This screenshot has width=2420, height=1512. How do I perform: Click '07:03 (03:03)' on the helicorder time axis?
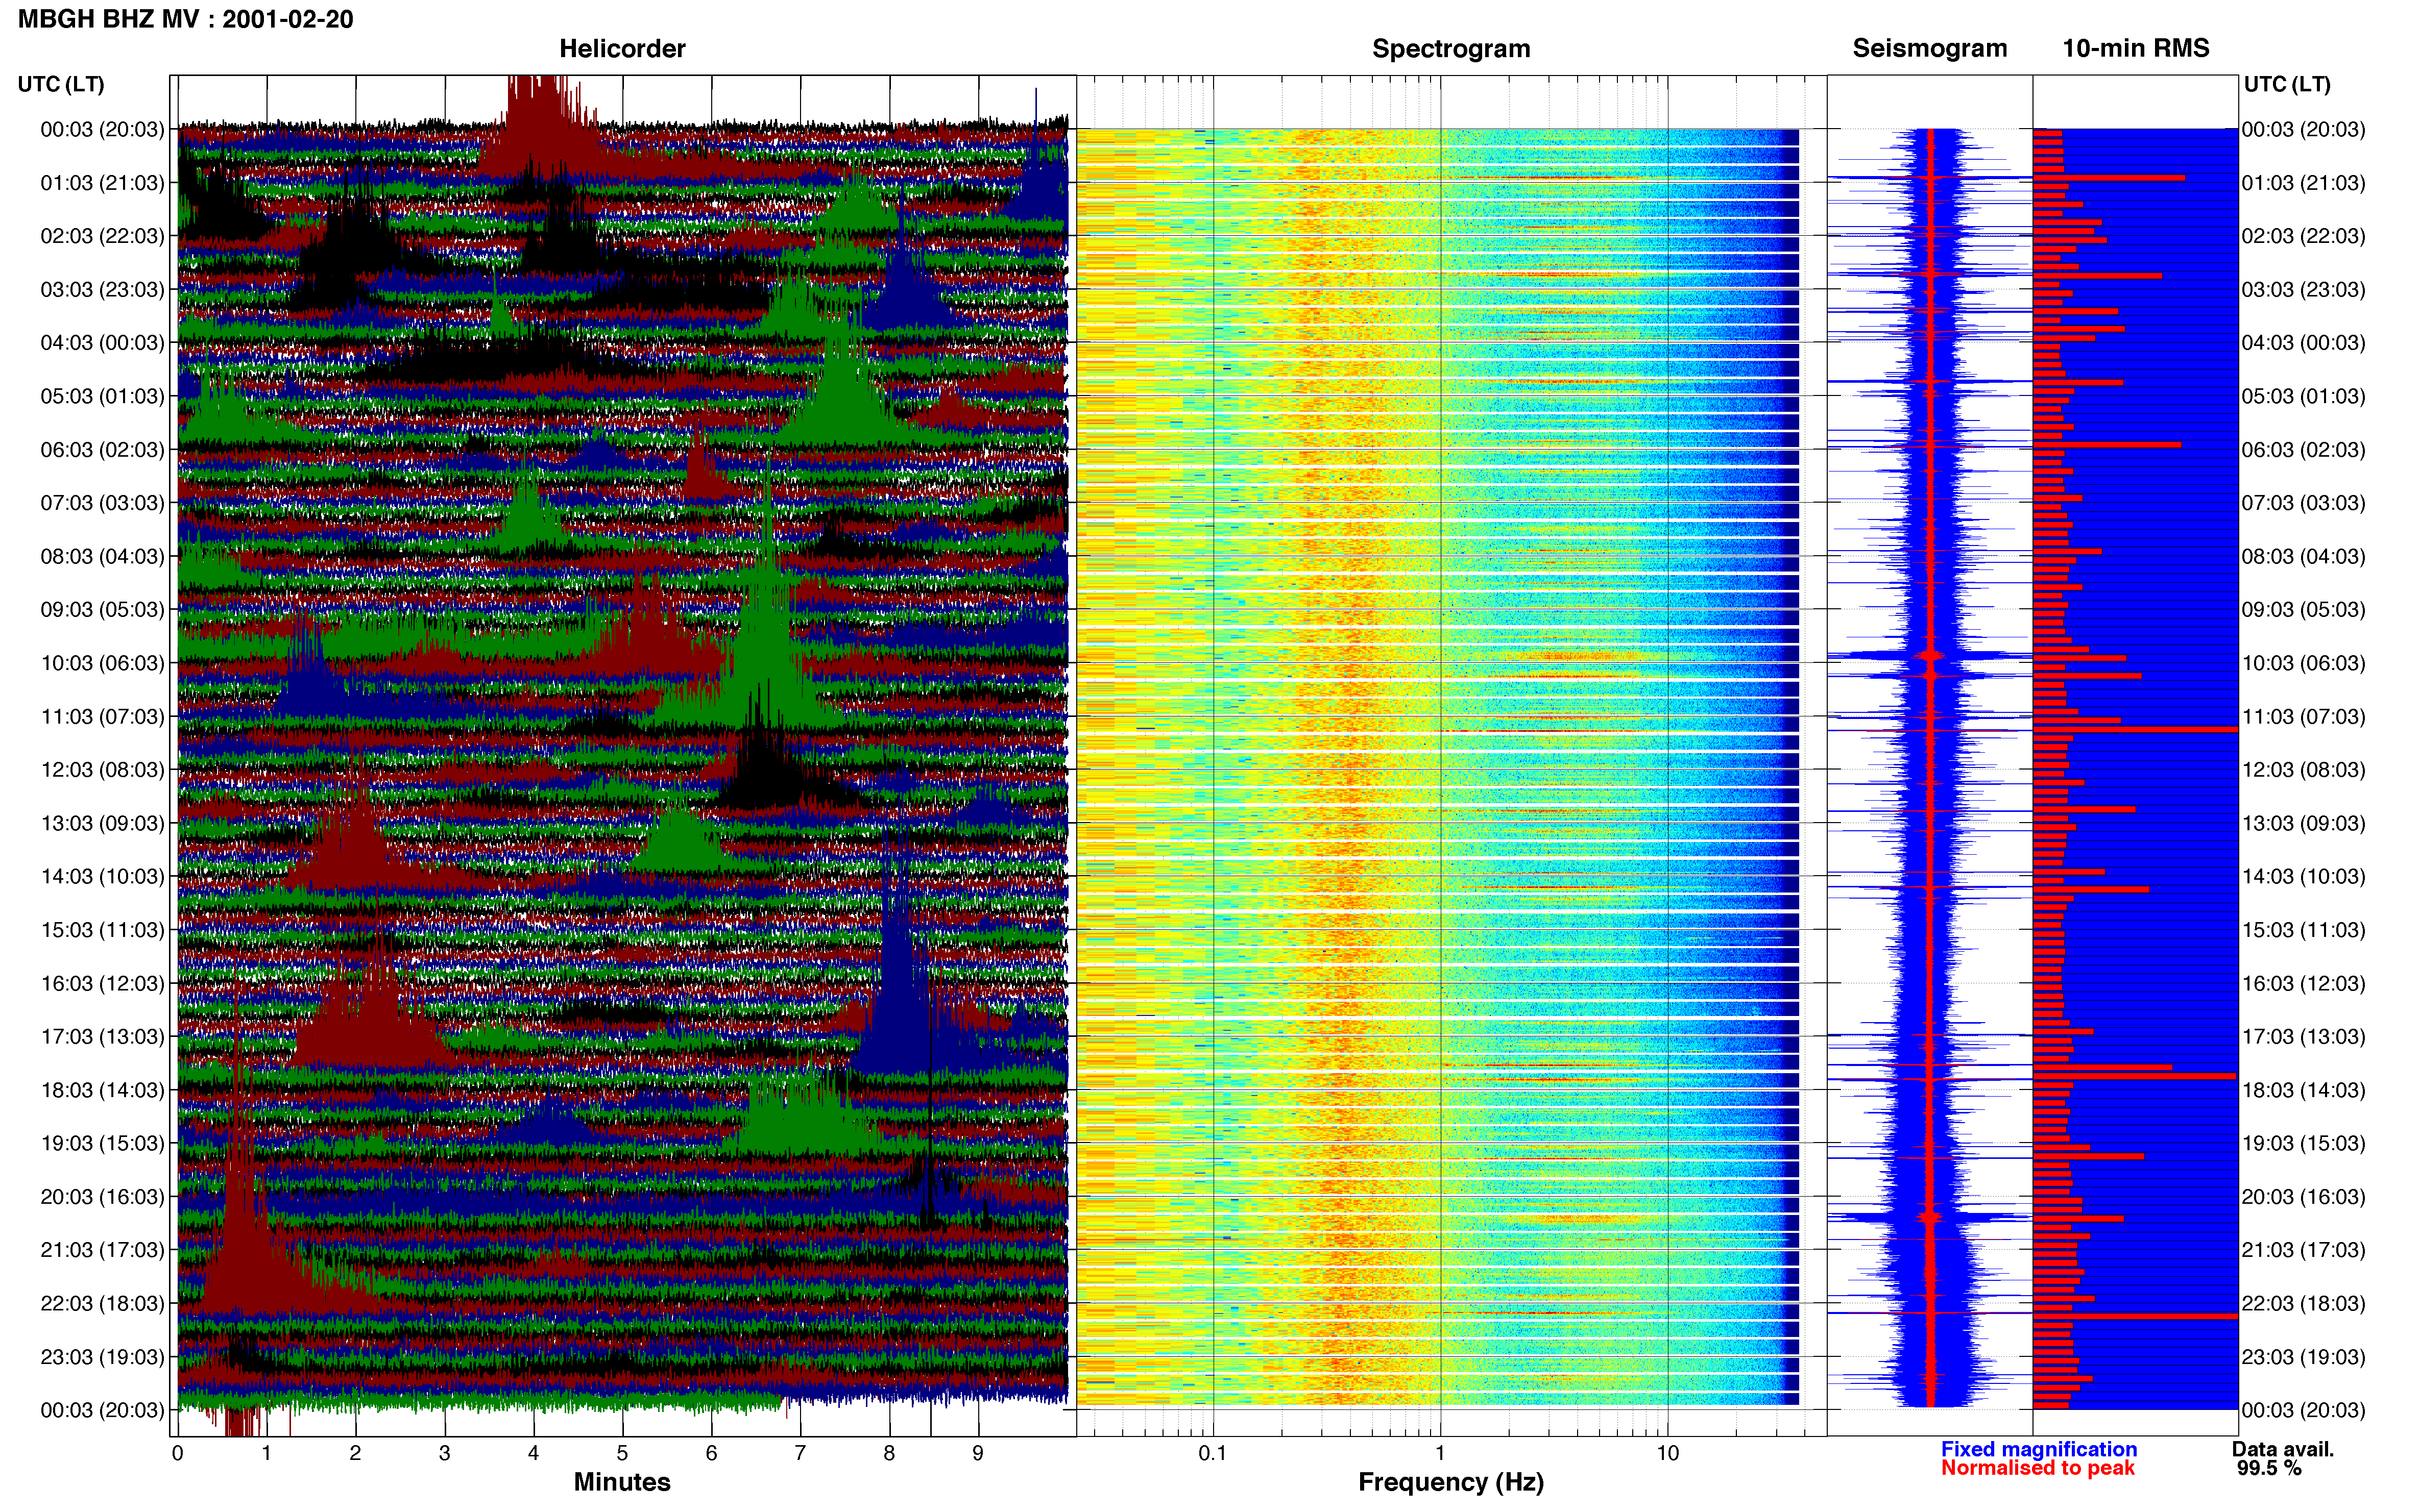pos(102,503)
